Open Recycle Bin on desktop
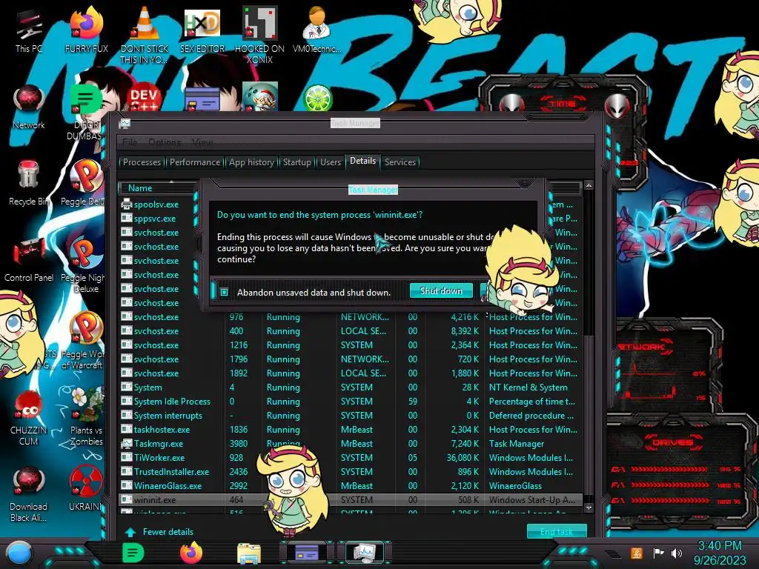This screenshot has width=759, height=569. click(x=29, y=183)
